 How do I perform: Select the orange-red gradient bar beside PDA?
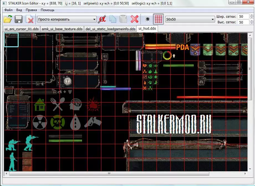tap(160, 47)
